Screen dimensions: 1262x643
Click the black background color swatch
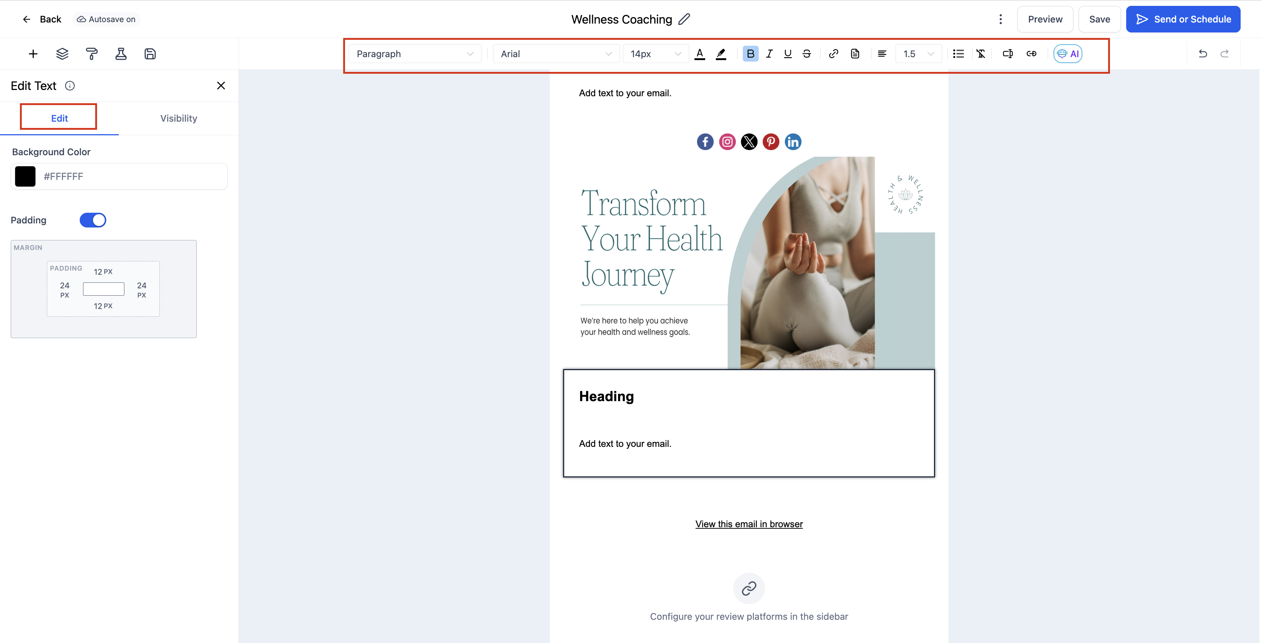[25, 176]
